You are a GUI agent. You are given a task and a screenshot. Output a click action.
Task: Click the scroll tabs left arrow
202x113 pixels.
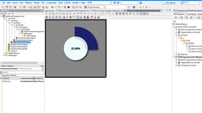point(162,10)
